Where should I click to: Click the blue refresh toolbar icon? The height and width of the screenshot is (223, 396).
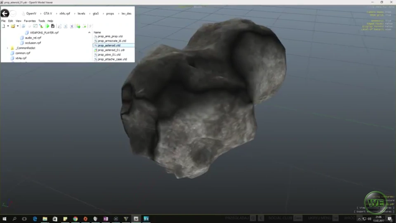tap(23, 26)
